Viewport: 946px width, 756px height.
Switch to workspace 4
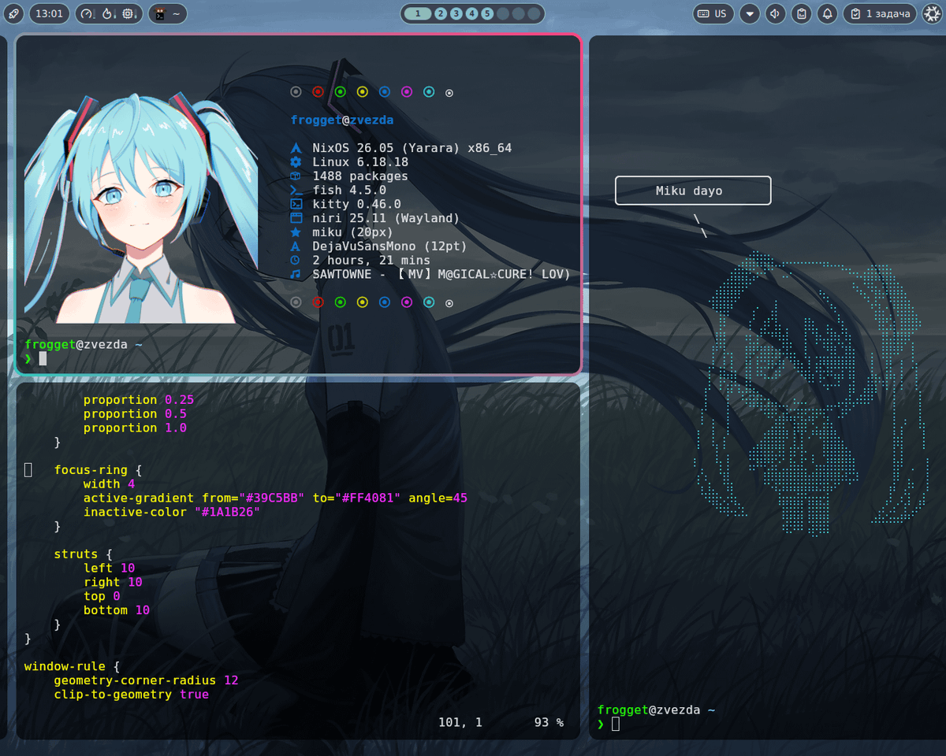(471, 13)
